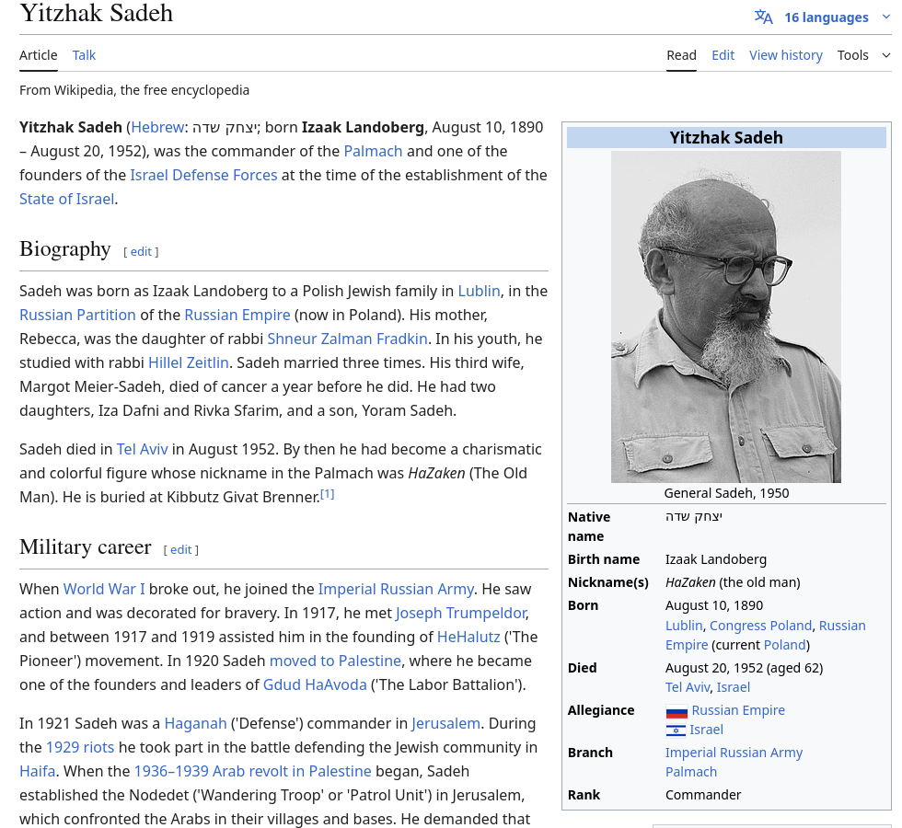Image resolution: width=902 pixels, height=828 pixels.
Task: Open Lublin link in infobox Born row
Action: (x=684, y=626)
